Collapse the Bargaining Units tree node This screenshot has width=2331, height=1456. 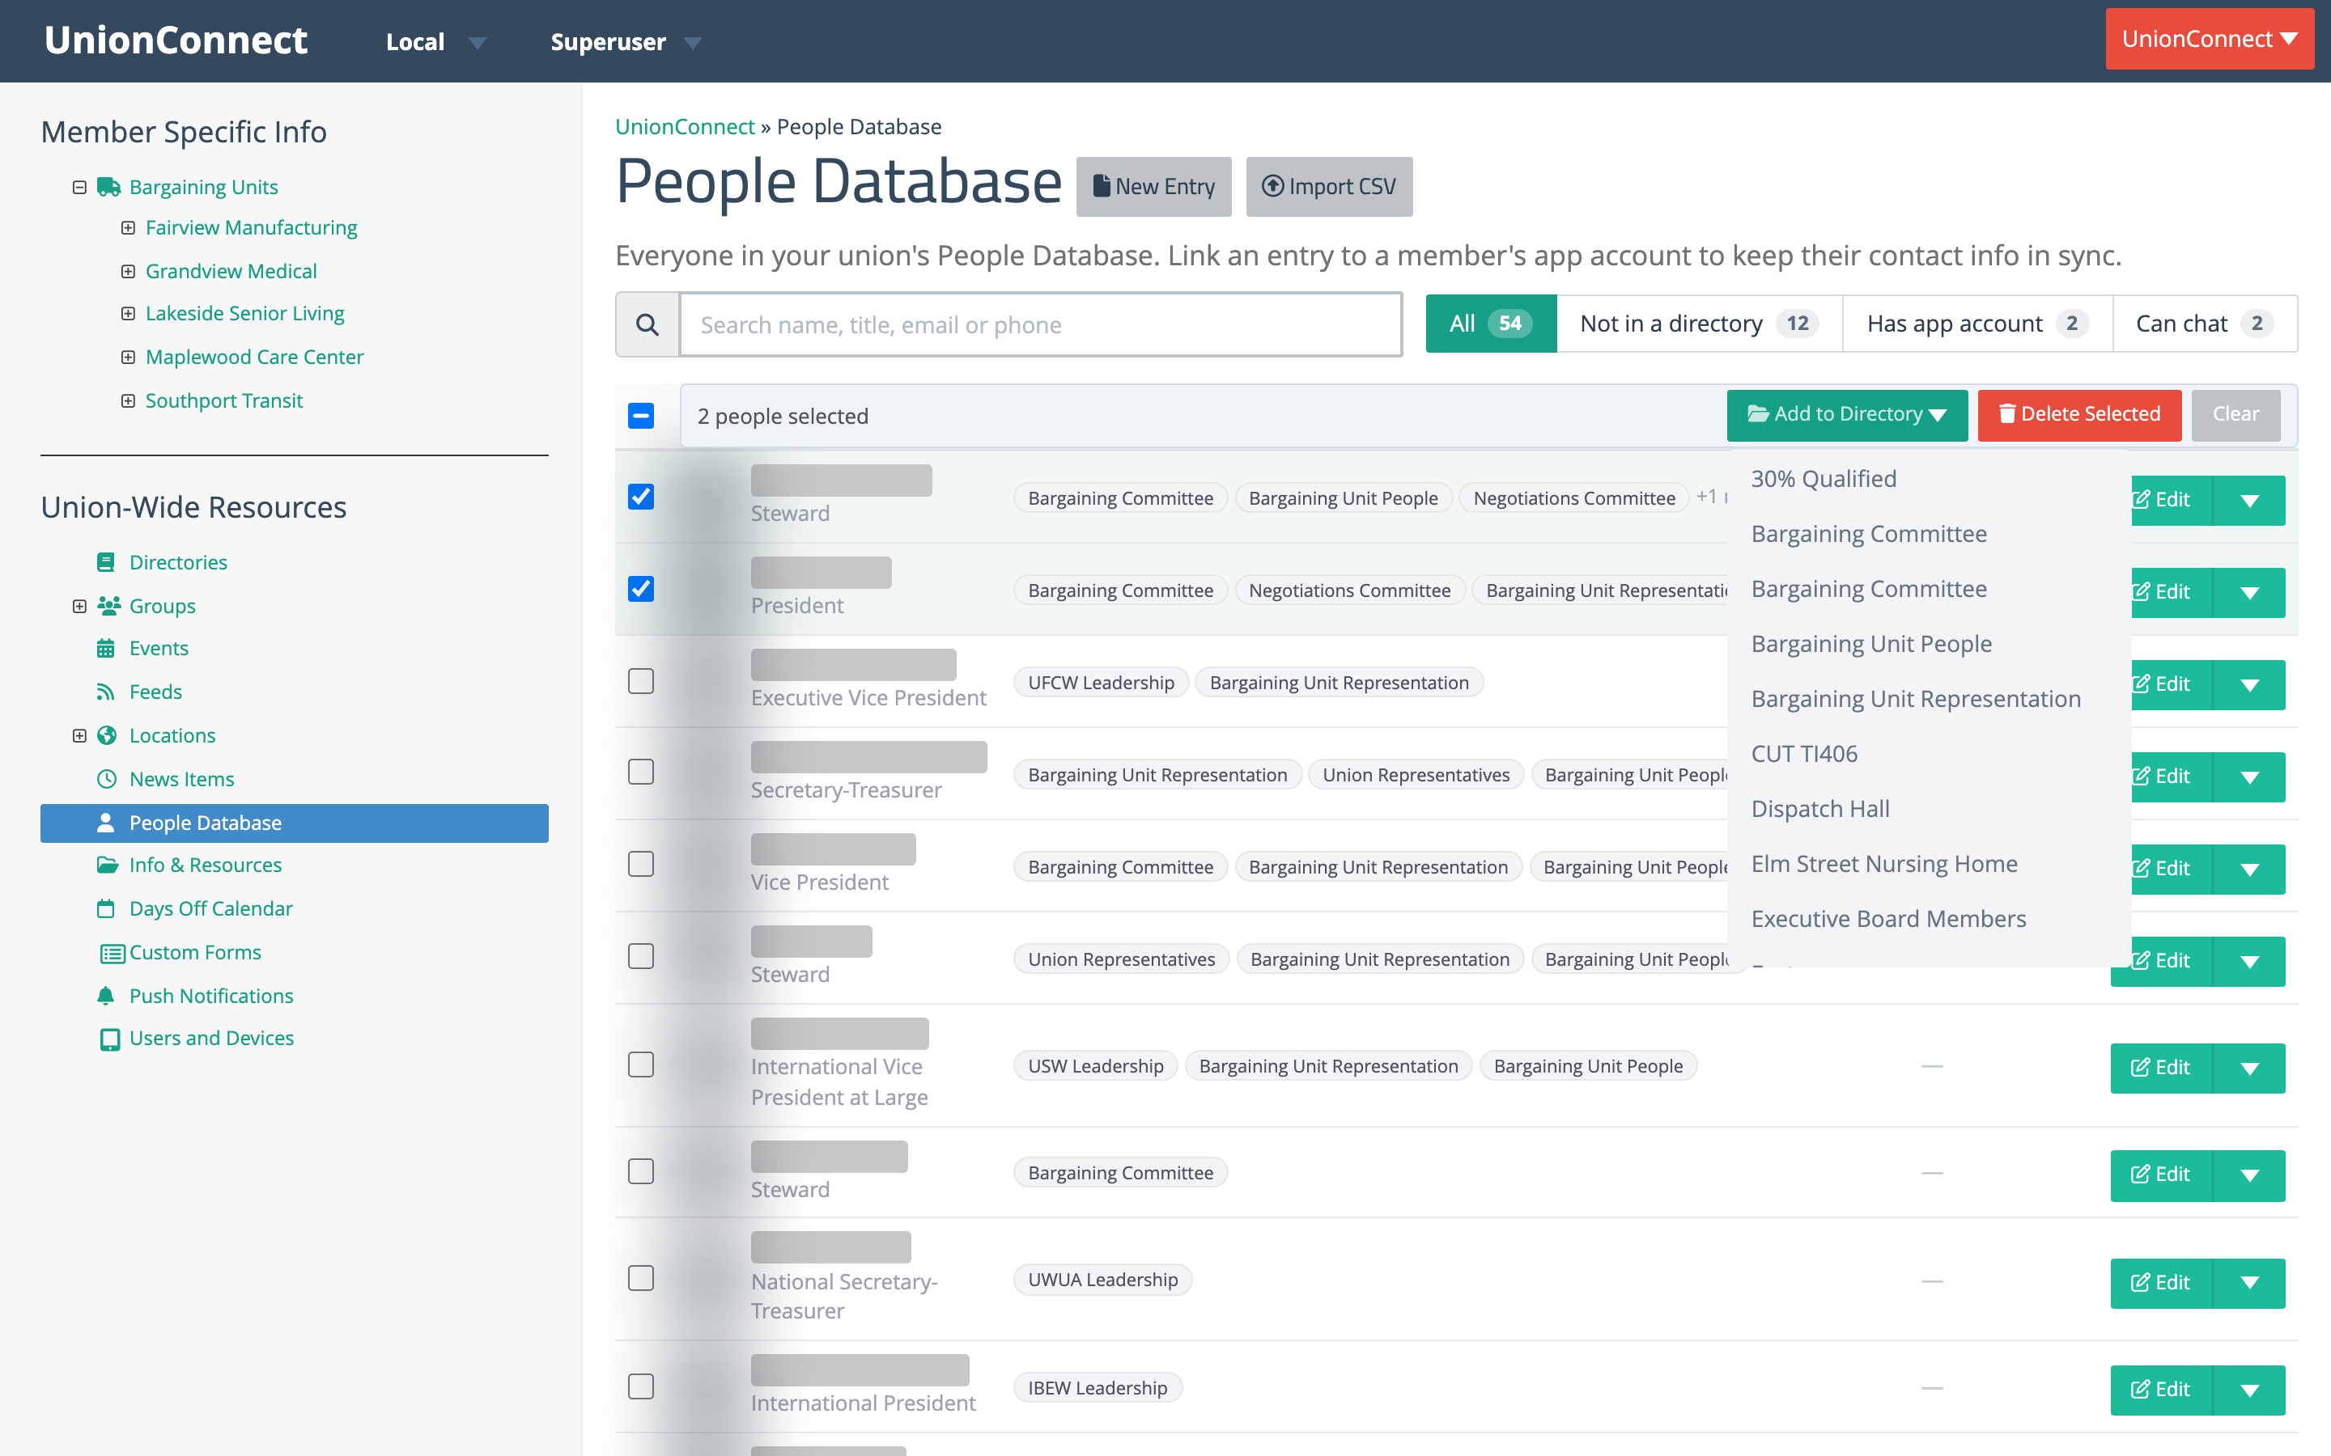point(80,187)
